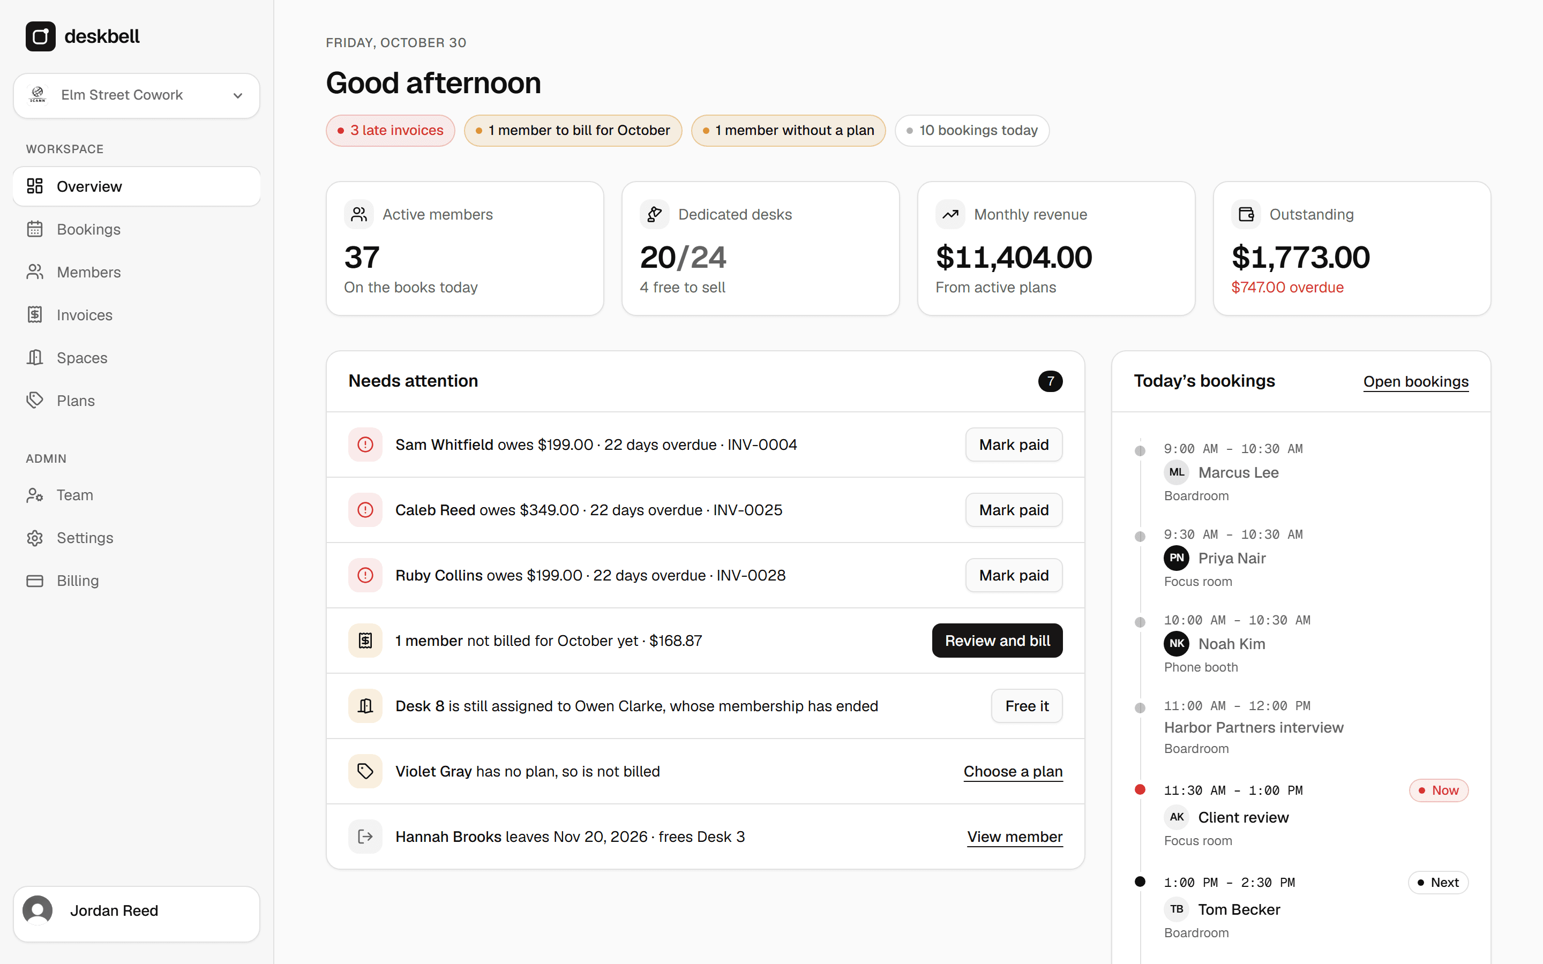Click the Overview grid icon in sidebar
Image resolution: width=1543 pixels, height=964 pixels.
pyautogui.click(x=35, y=186)
